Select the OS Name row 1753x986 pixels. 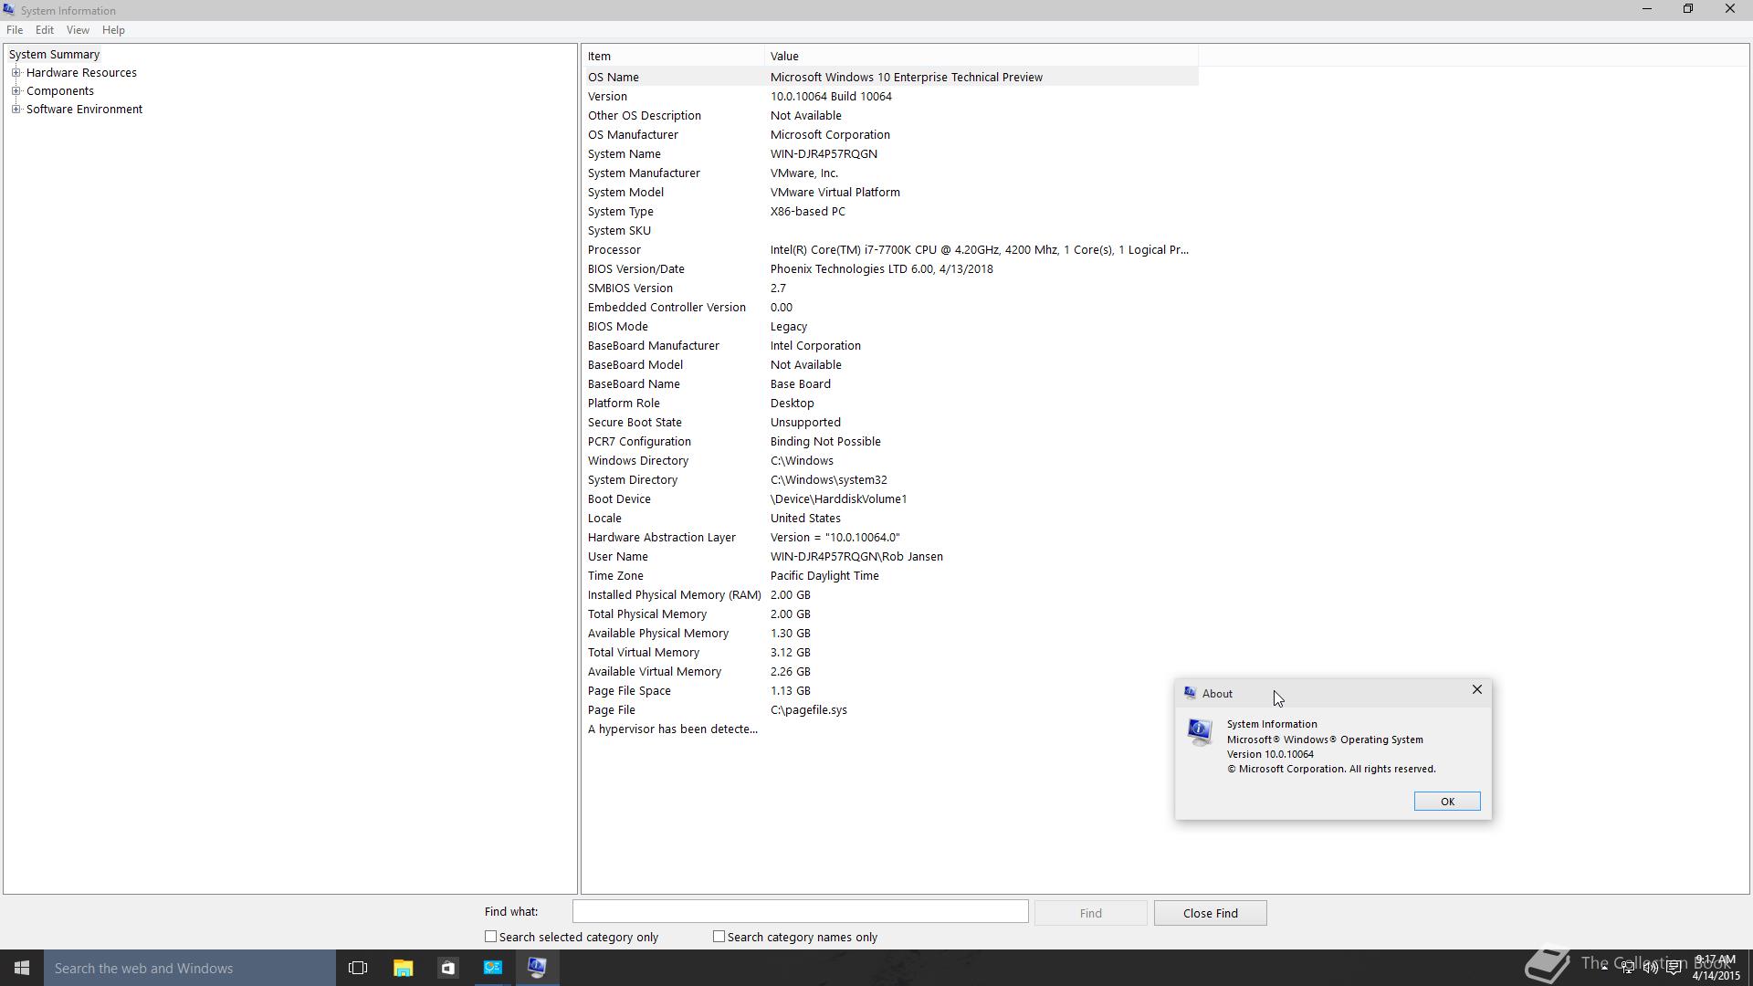pos(890,78)
